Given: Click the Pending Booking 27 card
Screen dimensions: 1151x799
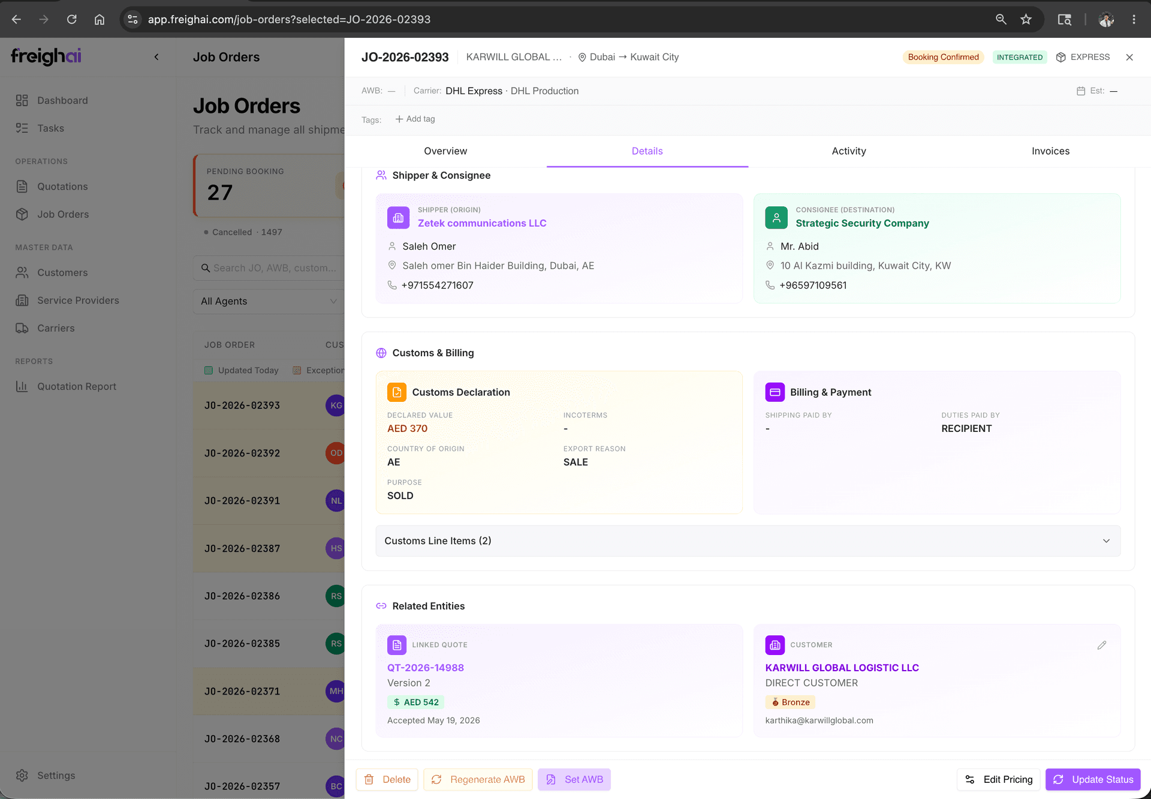Looking at the screenshot, I should (269, 185).
